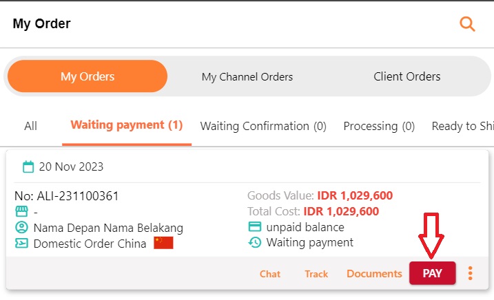Screen dimensions: 494x300
Task: Click the clock history icon beside Waiting payment
Action: coord(254,242)
